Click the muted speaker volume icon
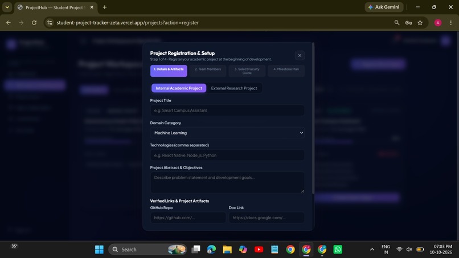 (x=409, y=249)
